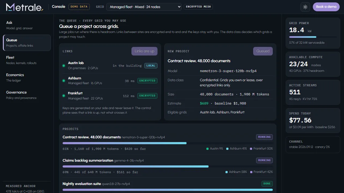344x193 pixels.
Task: Click DONE badge on Nightly evaluation
Action: point(267,184)
